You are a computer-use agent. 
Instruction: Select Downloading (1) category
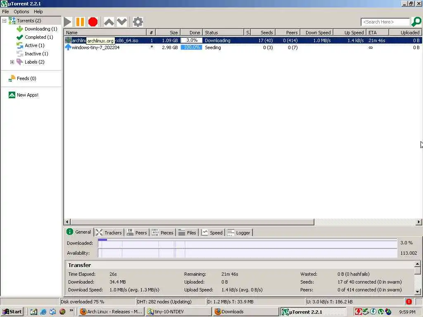coord(41,29)
